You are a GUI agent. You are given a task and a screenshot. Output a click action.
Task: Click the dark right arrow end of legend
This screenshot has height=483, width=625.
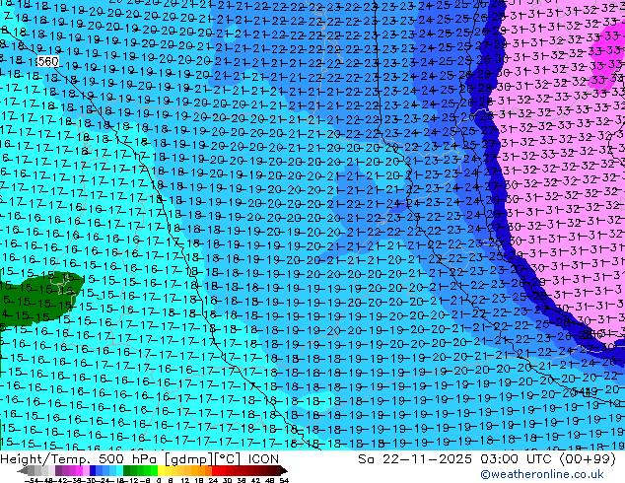283,471
